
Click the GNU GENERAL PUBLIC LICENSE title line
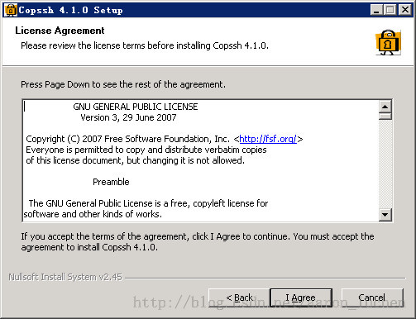136,107
